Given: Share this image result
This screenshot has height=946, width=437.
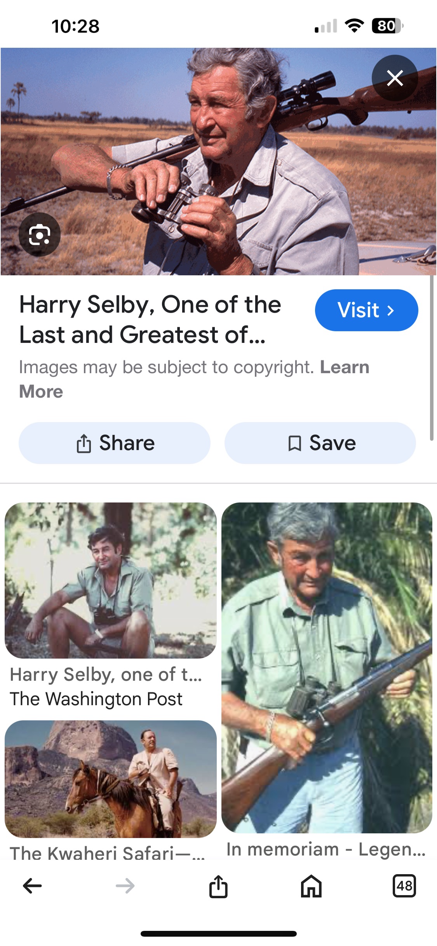Looking at the screenshot, I should coord(115,443).
